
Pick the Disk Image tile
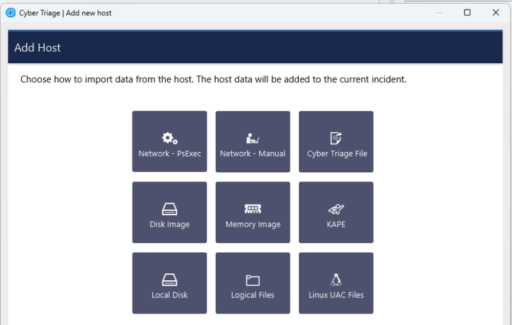point(170,213)
